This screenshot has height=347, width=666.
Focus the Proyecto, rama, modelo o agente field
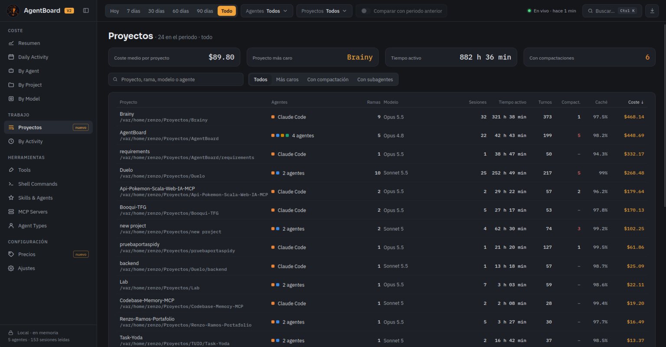pyautogui.click(x=176, y=79)
